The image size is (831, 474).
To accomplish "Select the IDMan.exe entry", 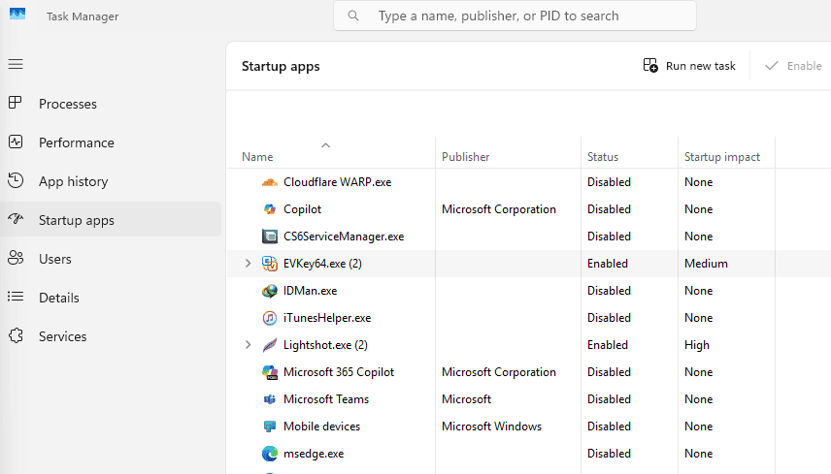I will pos(310,291).
